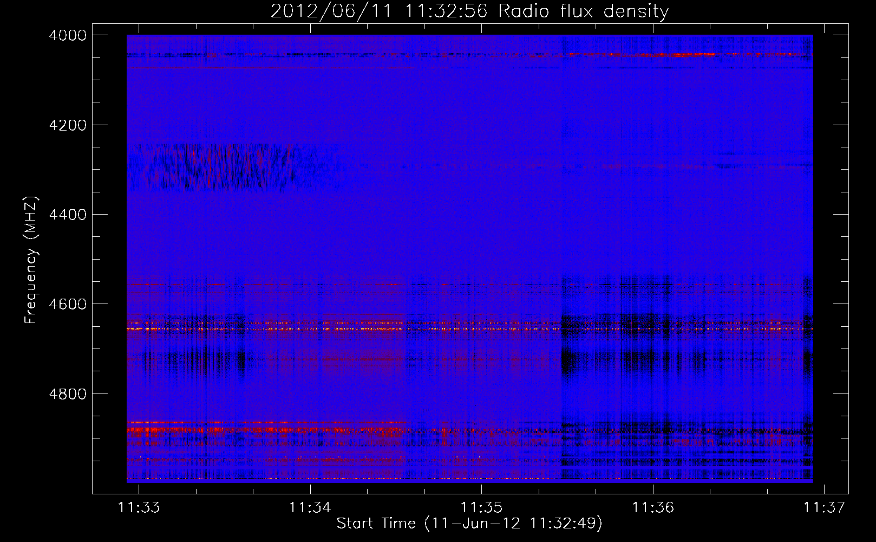Click the "Frequency (MHZ)" axis label

click(x=31, y=260)
